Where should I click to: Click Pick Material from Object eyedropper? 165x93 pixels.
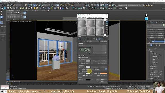[85, 41]
